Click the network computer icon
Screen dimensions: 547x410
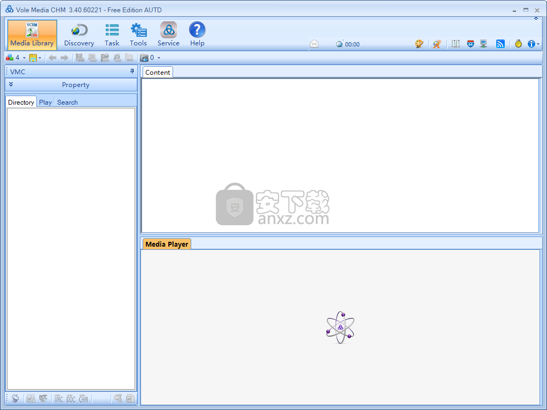[x=483, y=44]
